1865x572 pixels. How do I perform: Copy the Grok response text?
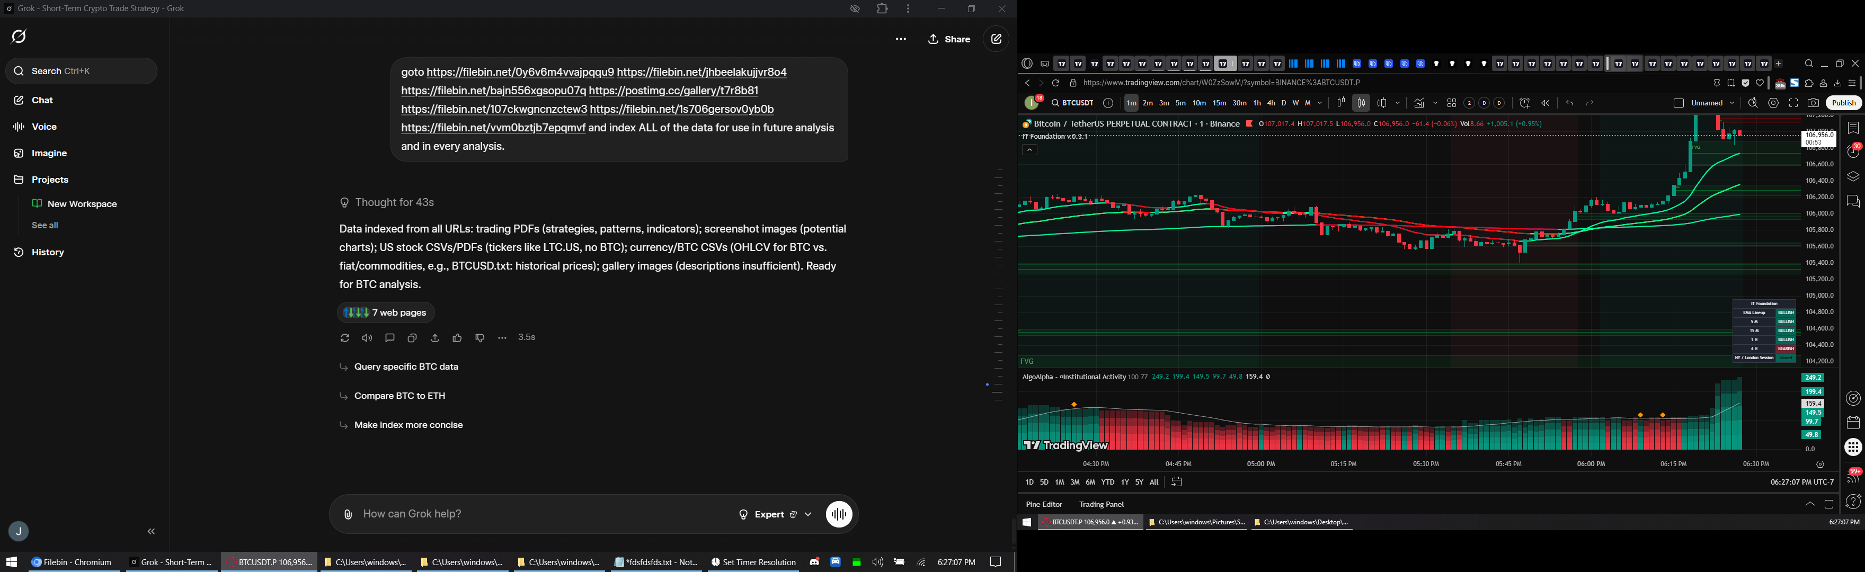(x=413, y=338)
